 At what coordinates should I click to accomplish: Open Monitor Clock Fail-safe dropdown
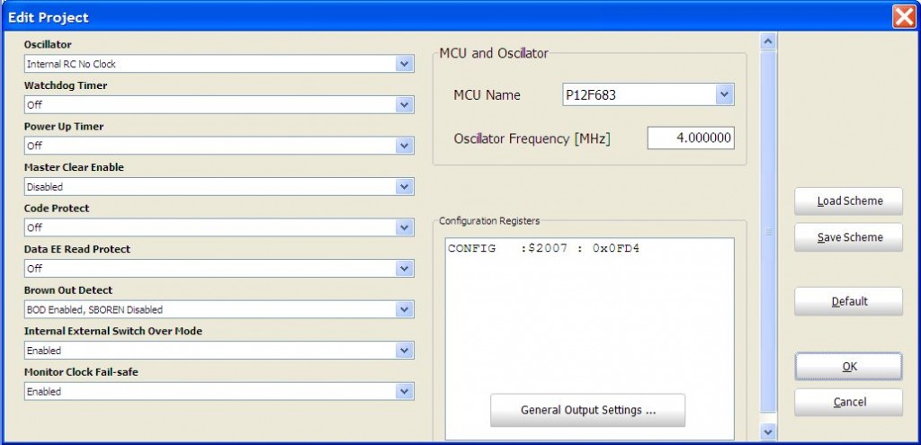point(404,391)
